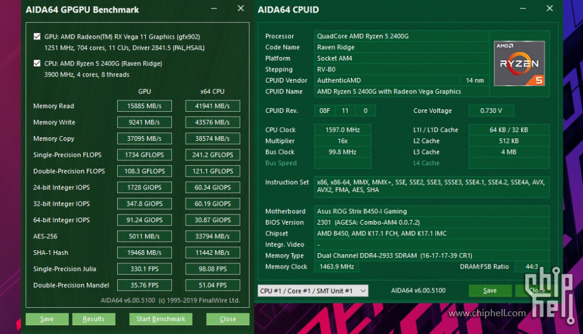583x334 pixels.
Task: Click the Julia GPU result 330.1 FPS
Action: tap(144, 269)
